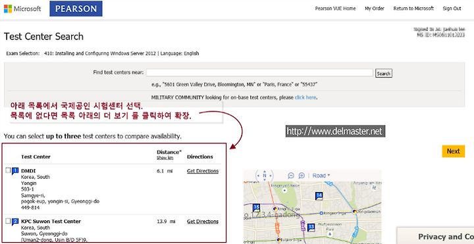Sign Out of the account
This screenshot has width=474, height=244.
(452, 9)
